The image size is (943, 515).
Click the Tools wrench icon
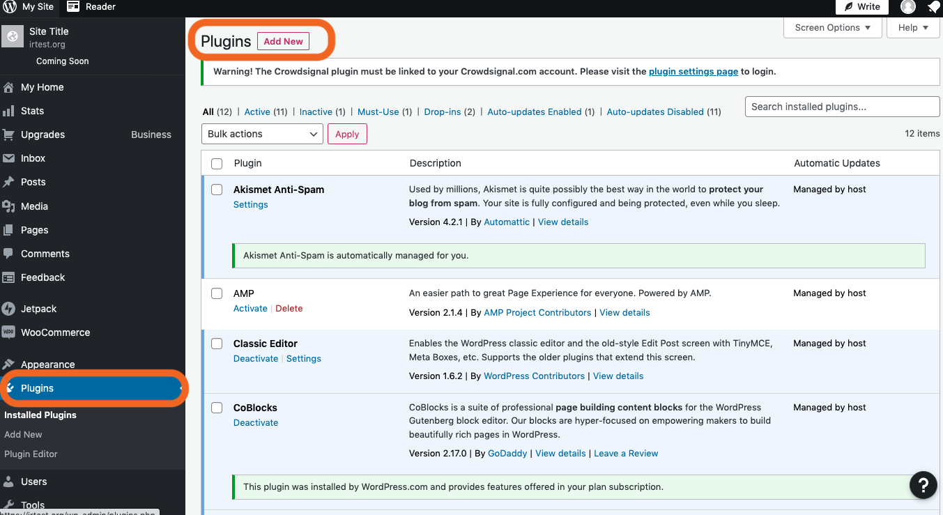(x=8, y=505)
